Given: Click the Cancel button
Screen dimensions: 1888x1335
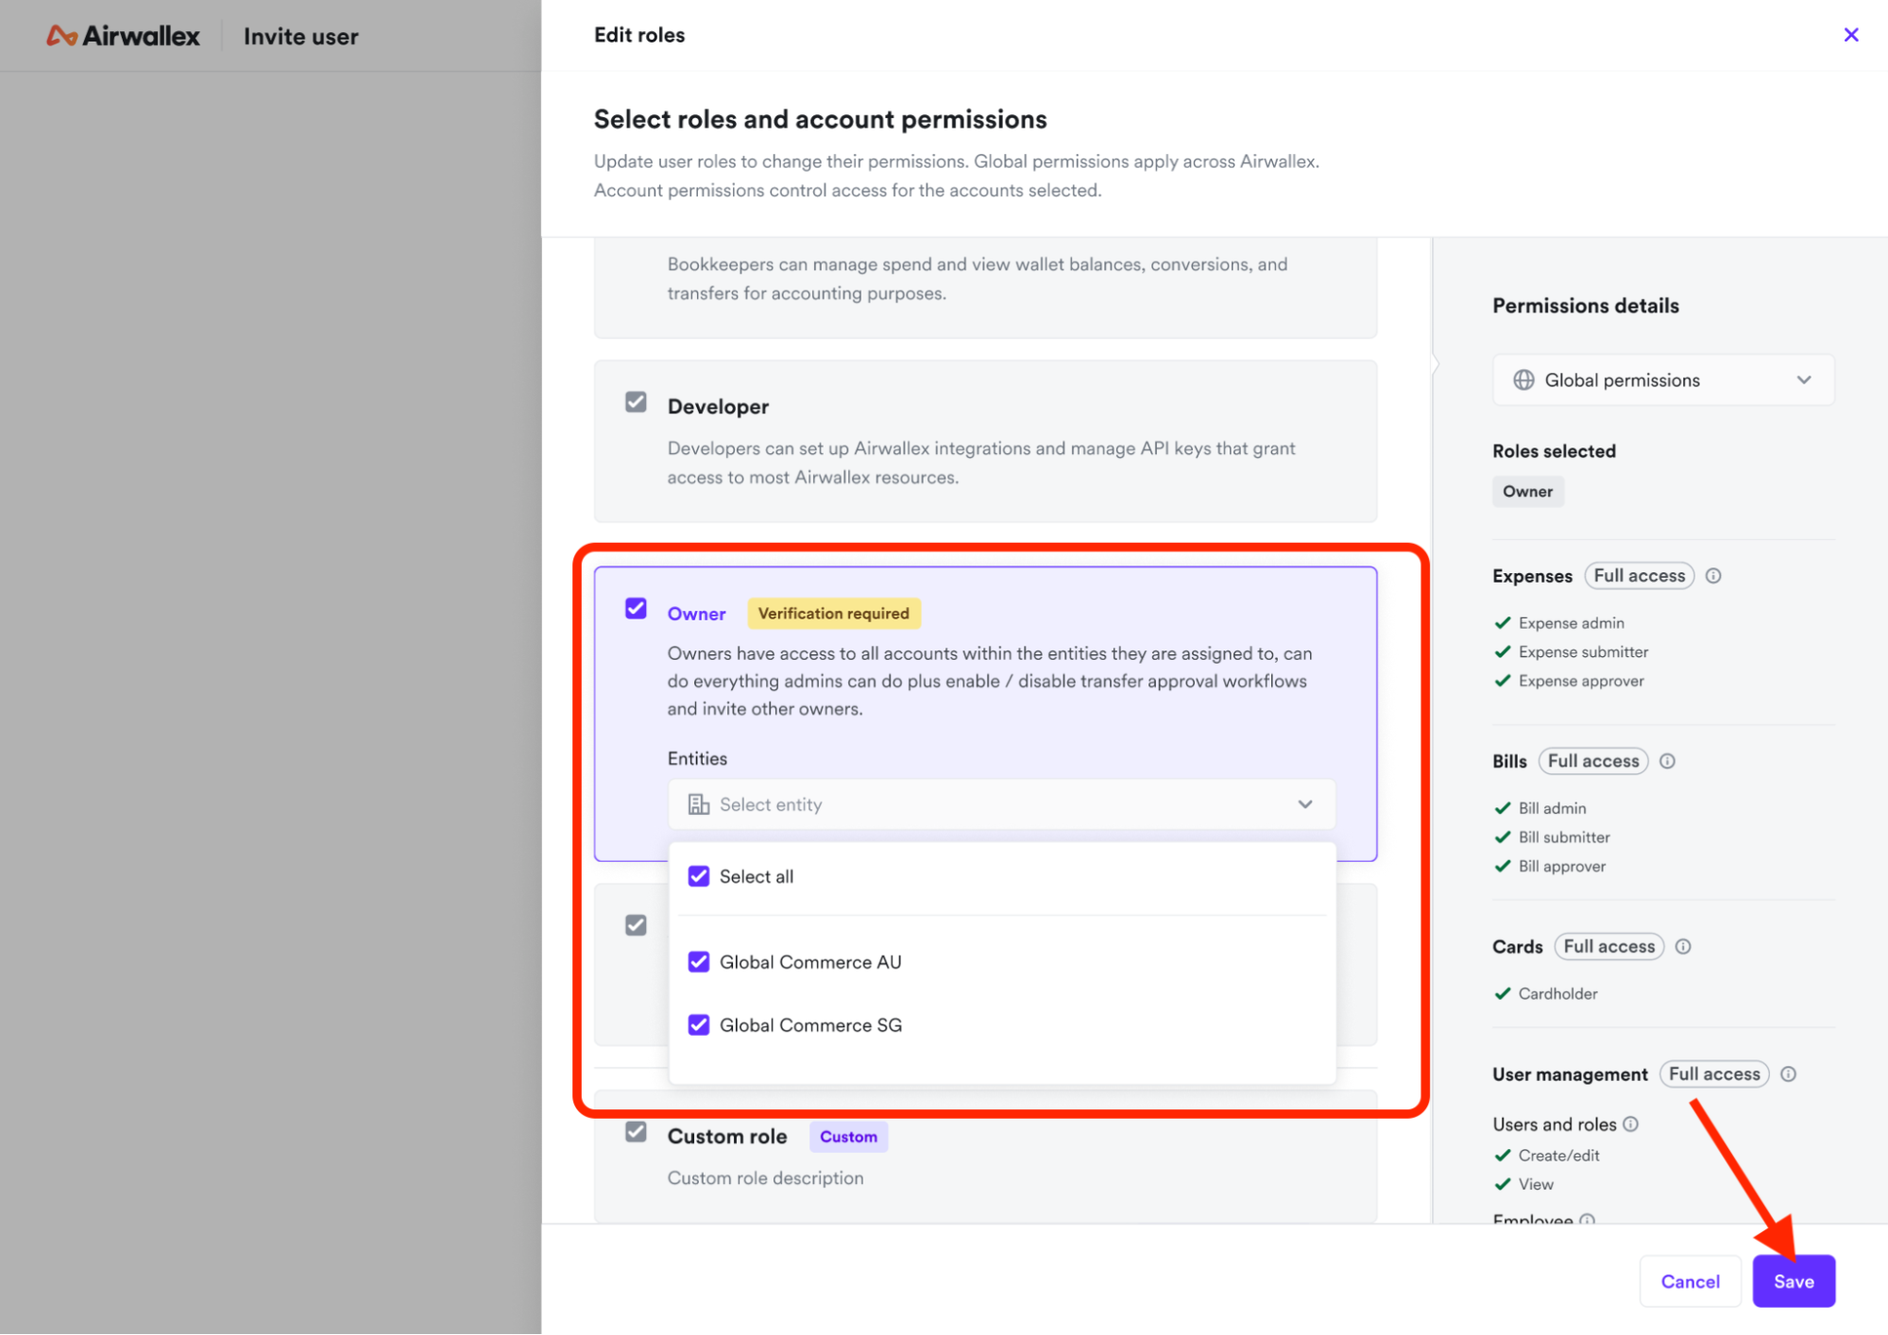Looking at the screenshot, I should click(1690, 1281).
